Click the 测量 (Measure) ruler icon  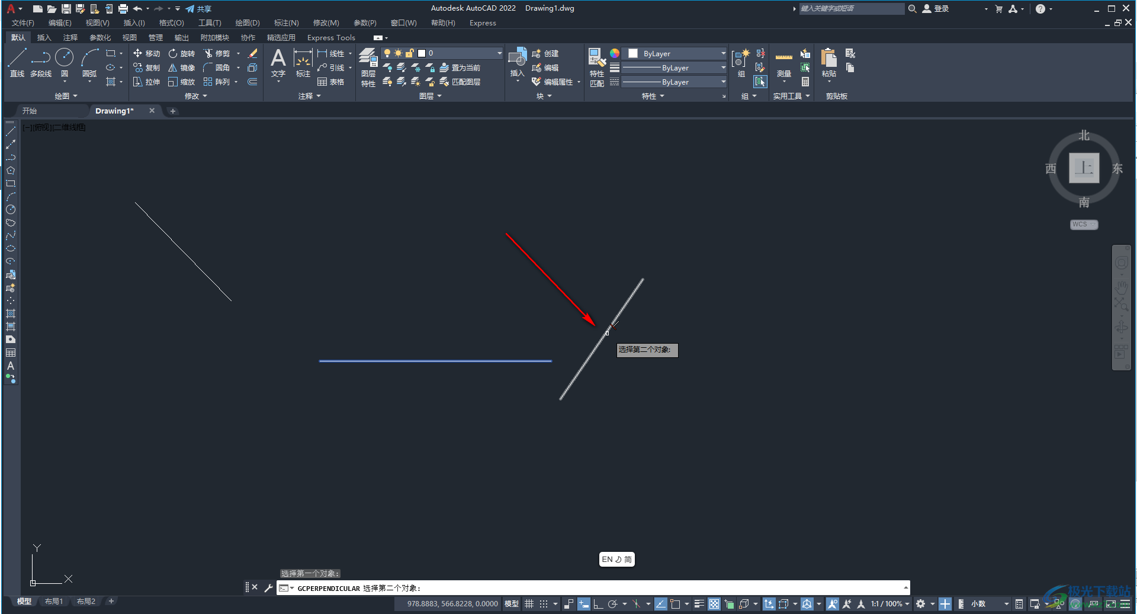pyautogui.click(x=783, y=63)
